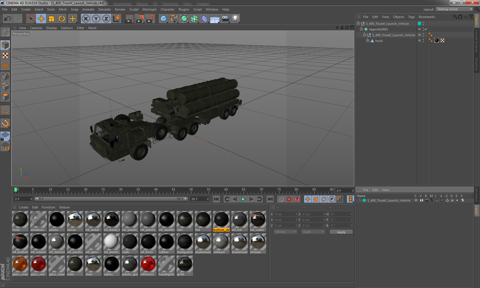This screenshot has height=288, width=480.
Task: Open the Plugins menu
Action: 184,9
